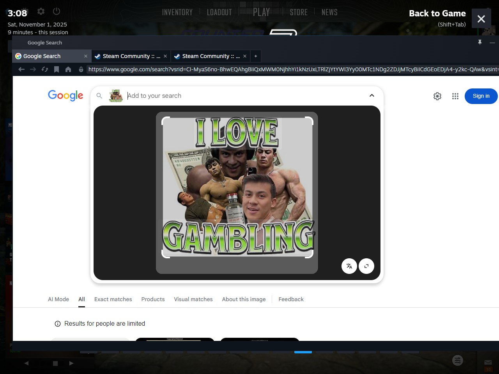Pin the overlay browser window
Image resolution: width=499 pixels, height=374 pixels.
480,42
